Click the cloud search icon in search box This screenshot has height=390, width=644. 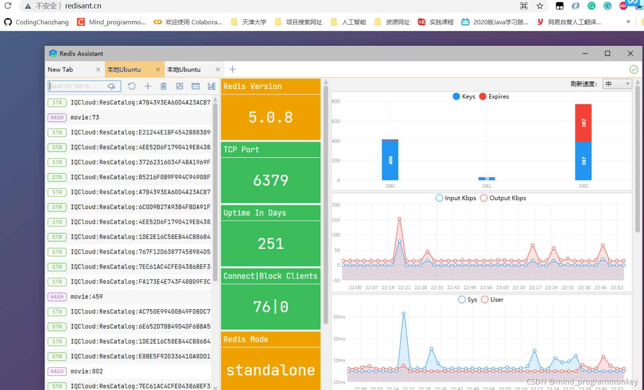coord(111,86)
